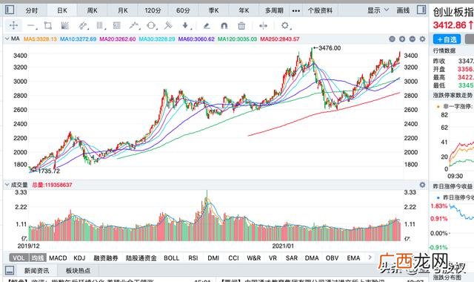Switch to 月K monthly chart tab
The image size is (474, 282).
[123, 10]
